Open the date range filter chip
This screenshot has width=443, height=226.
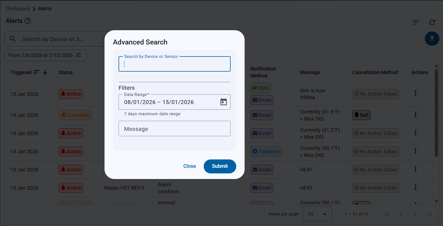coord(45,55)
